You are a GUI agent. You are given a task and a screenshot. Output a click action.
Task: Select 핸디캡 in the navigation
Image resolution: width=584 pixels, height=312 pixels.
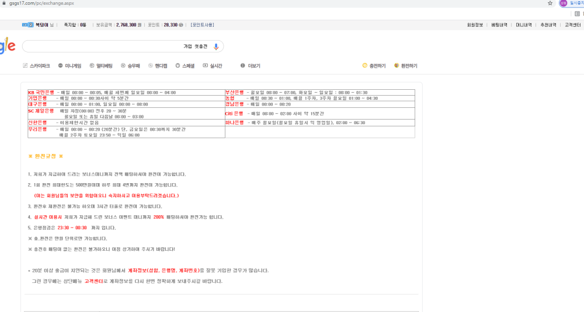[158, 66]
